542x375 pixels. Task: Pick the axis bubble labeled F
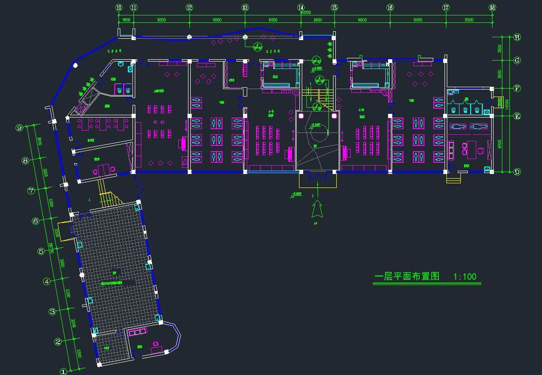click(x=517, y=88)
